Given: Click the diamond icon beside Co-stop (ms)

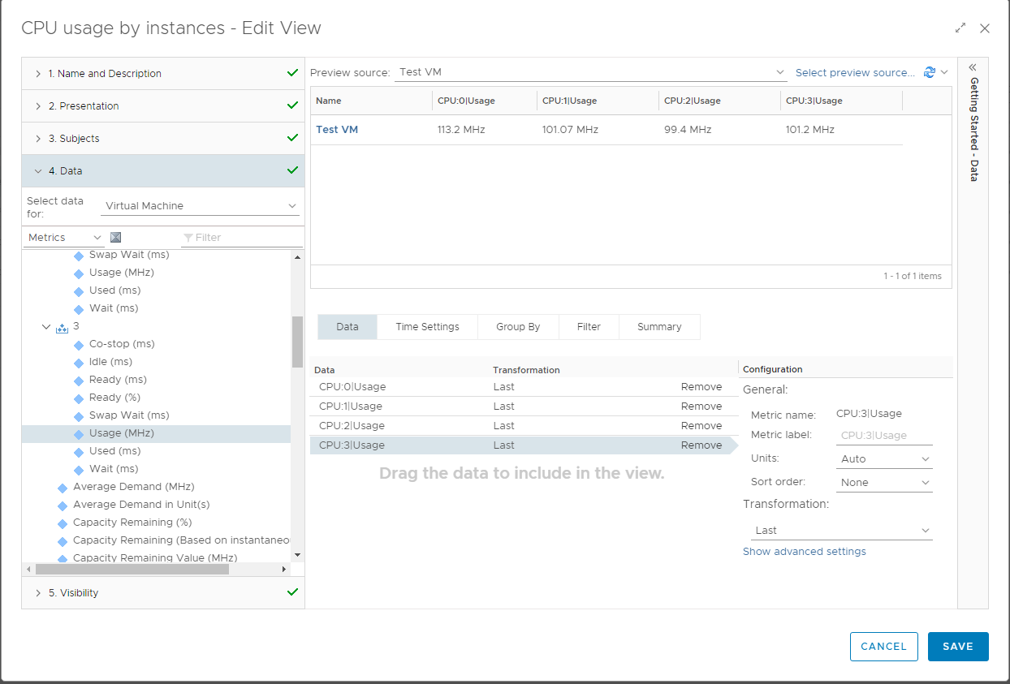Looking at the screenshot, I should coord(79,344).
